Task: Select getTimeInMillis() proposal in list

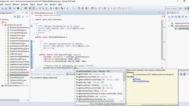Action: (x=99, y=71)
